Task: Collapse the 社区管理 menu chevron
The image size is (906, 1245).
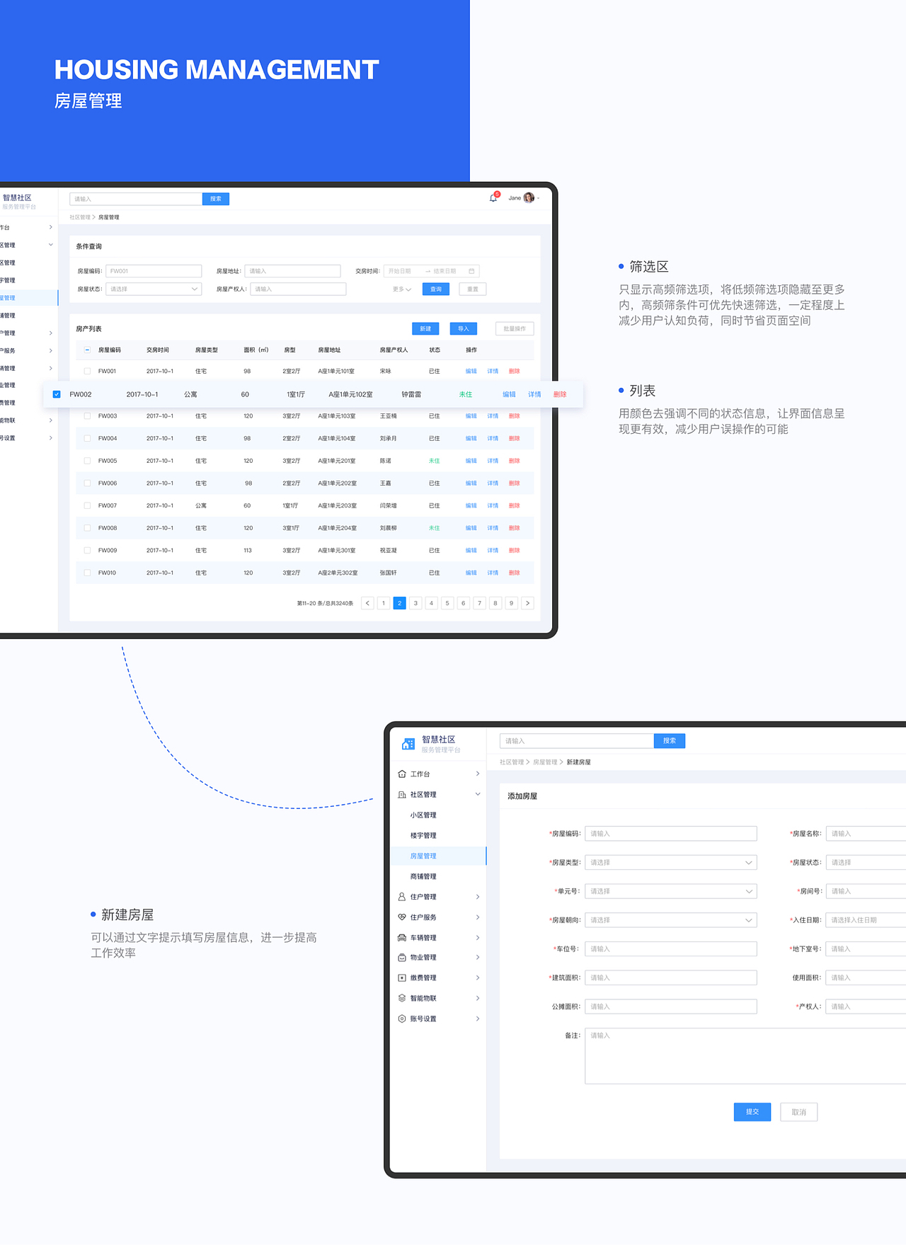Action: click(478, 794)
